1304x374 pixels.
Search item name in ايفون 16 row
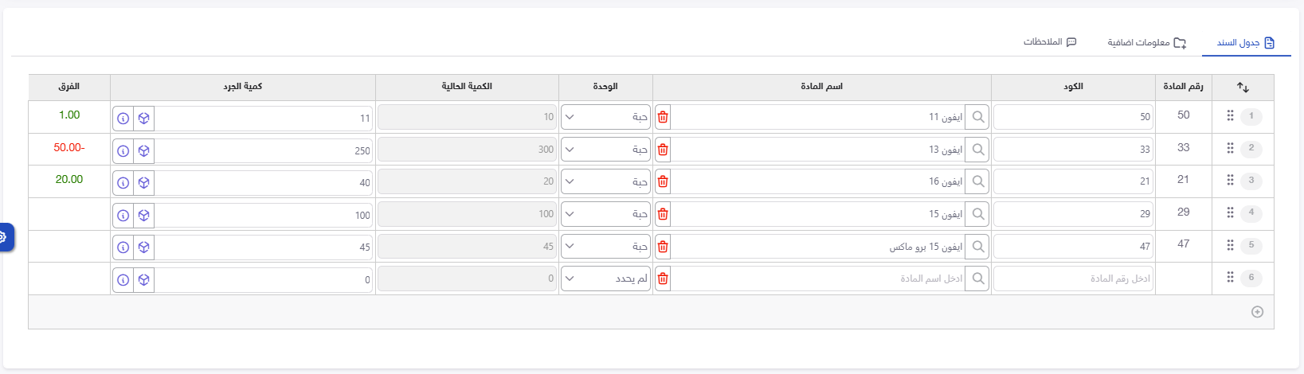tap(977, 181)
